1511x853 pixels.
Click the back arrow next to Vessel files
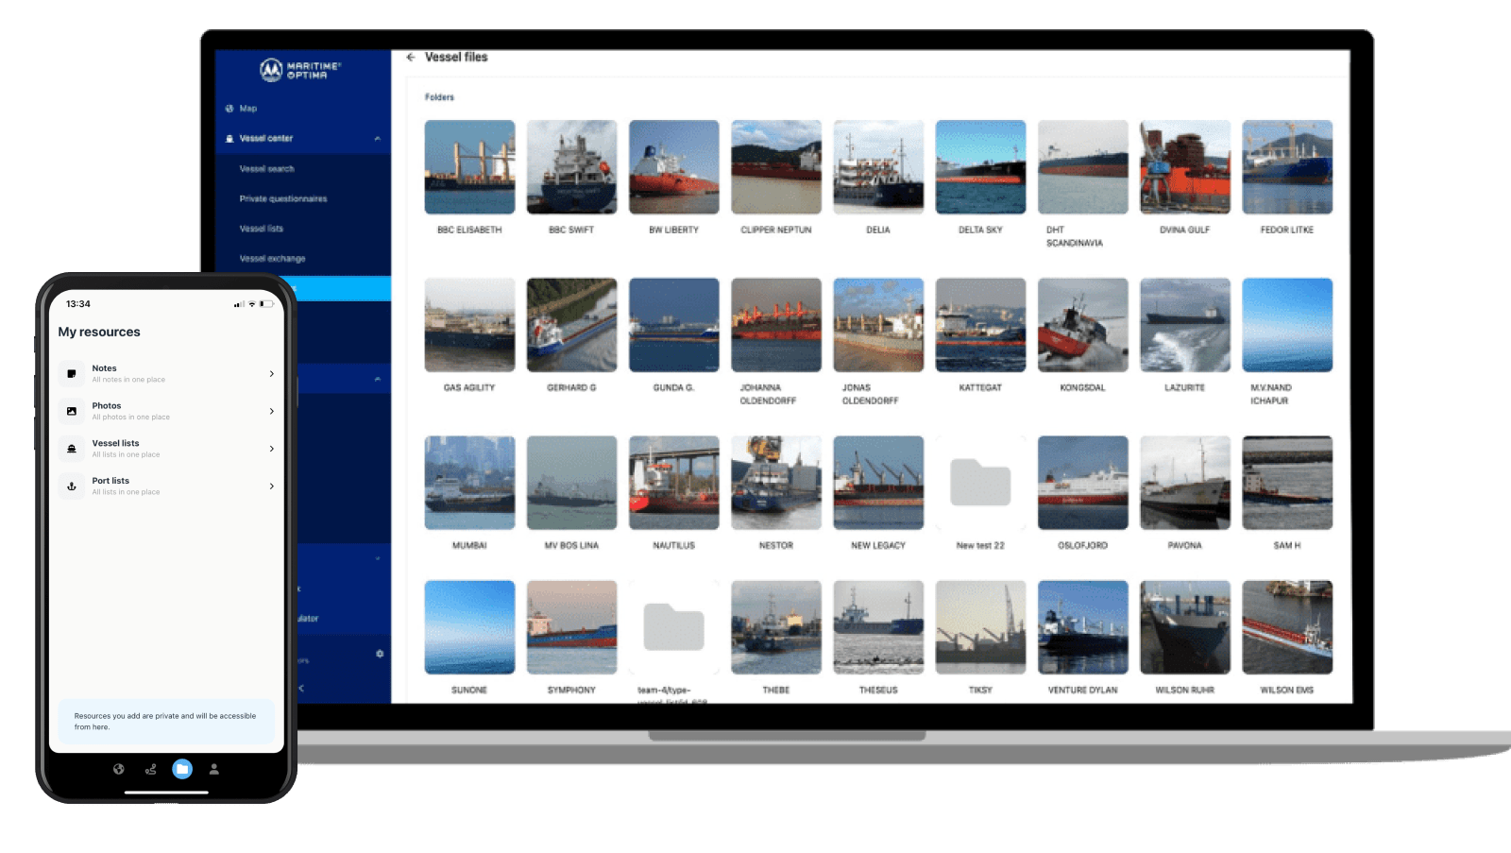point(409,57)
